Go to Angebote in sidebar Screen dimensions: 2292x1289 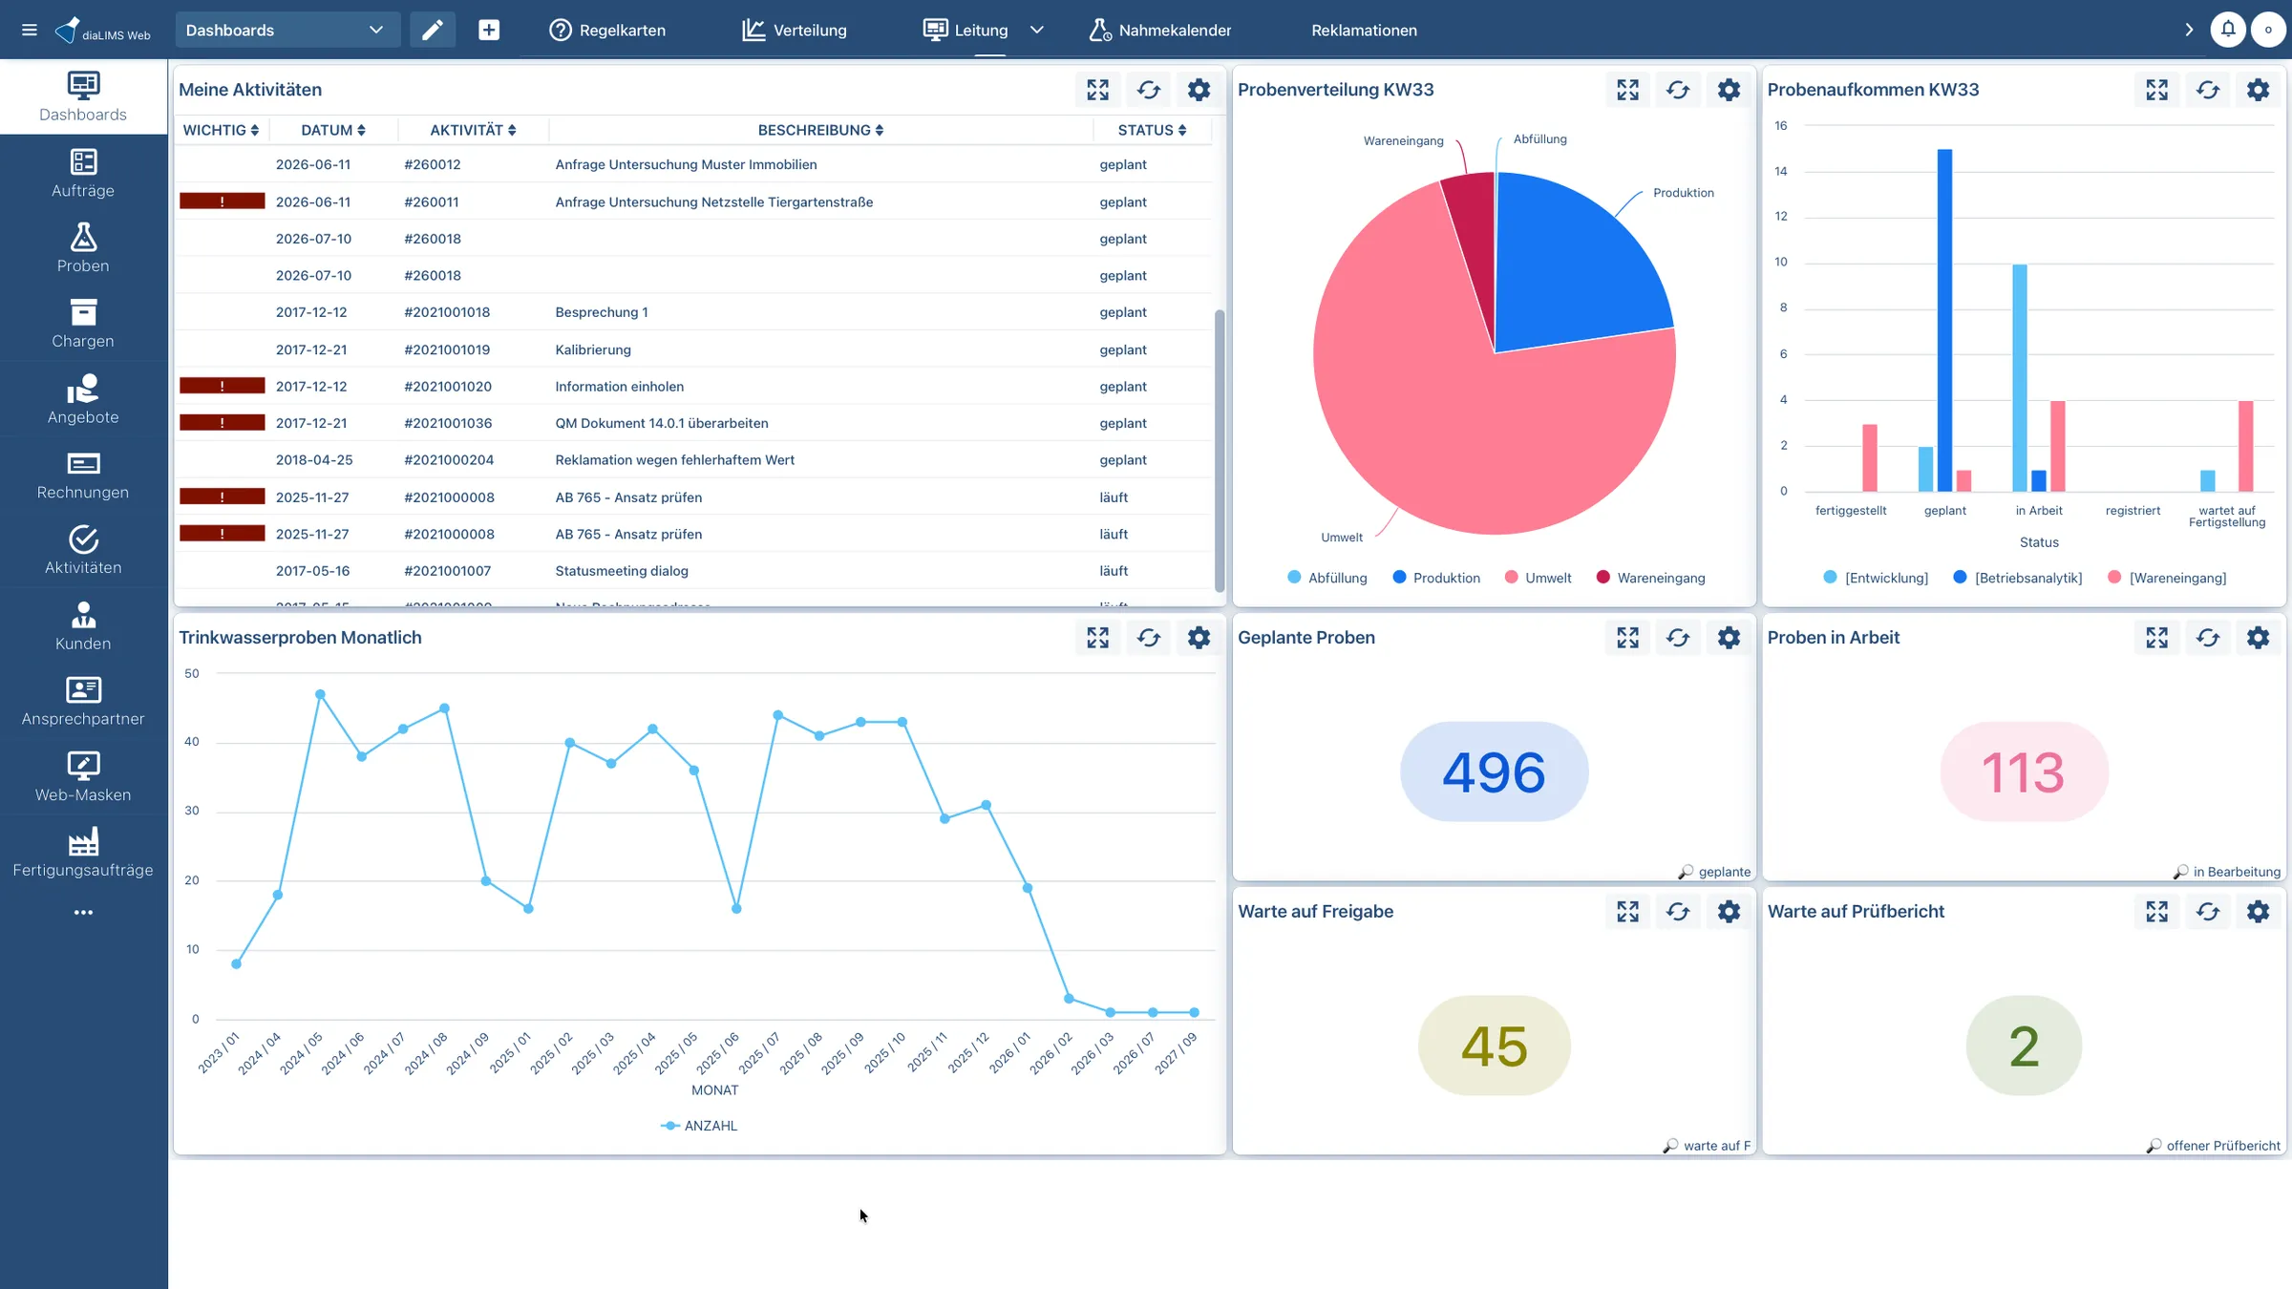pyautogui.click(x=83, y=400)
